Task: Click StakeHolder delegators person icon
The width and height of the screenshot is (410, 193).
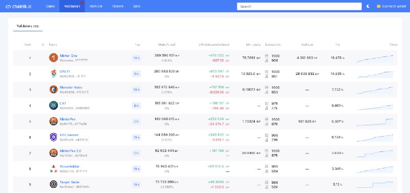Action: click(266, 171)
